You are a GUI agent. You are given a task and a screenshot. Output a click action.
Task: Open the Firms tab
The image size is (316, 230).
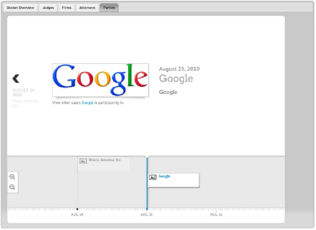(67, 8)
